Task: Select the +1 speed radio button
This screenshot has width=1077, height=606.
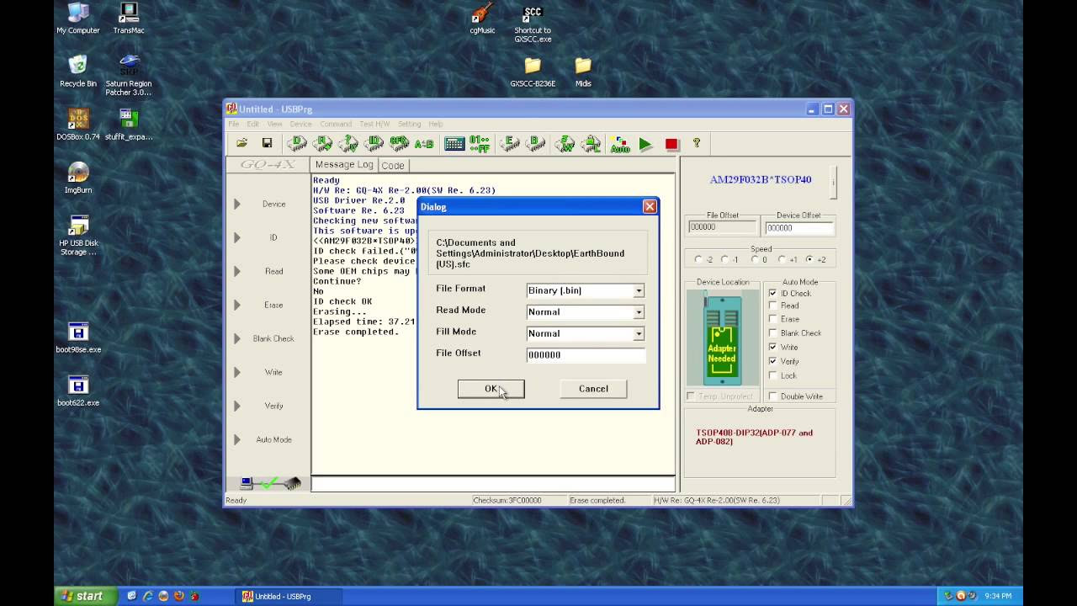Action: tap(782, 259)
